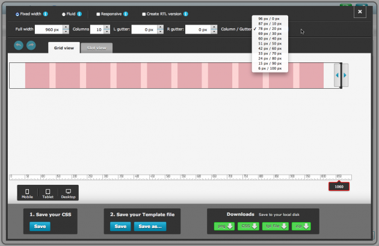Click Save under Save your CSS

coord(40,226)
